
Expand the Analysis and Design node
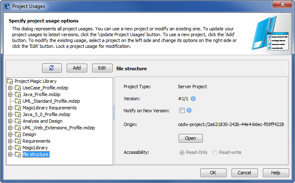pyautogui.click(x=10, y=121)
